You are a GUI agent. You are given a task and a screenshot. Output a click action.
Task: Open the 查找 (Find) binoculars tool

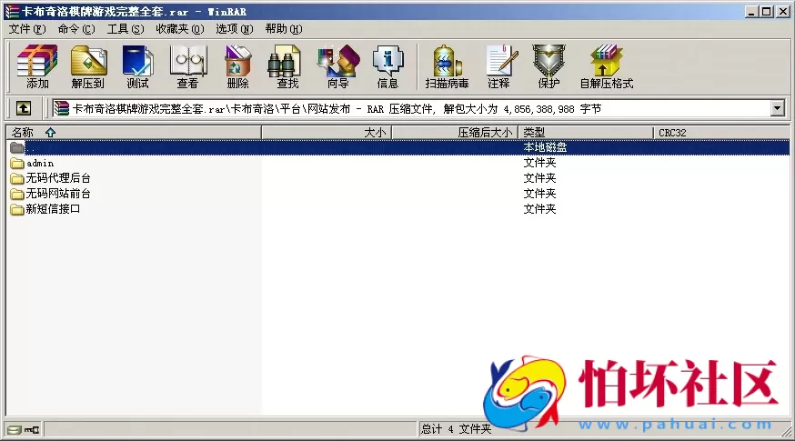287,66
